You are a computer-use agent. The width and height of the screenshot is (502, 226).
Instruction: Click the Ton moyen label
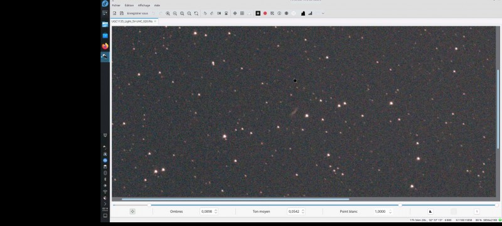[x=261, y=212]
